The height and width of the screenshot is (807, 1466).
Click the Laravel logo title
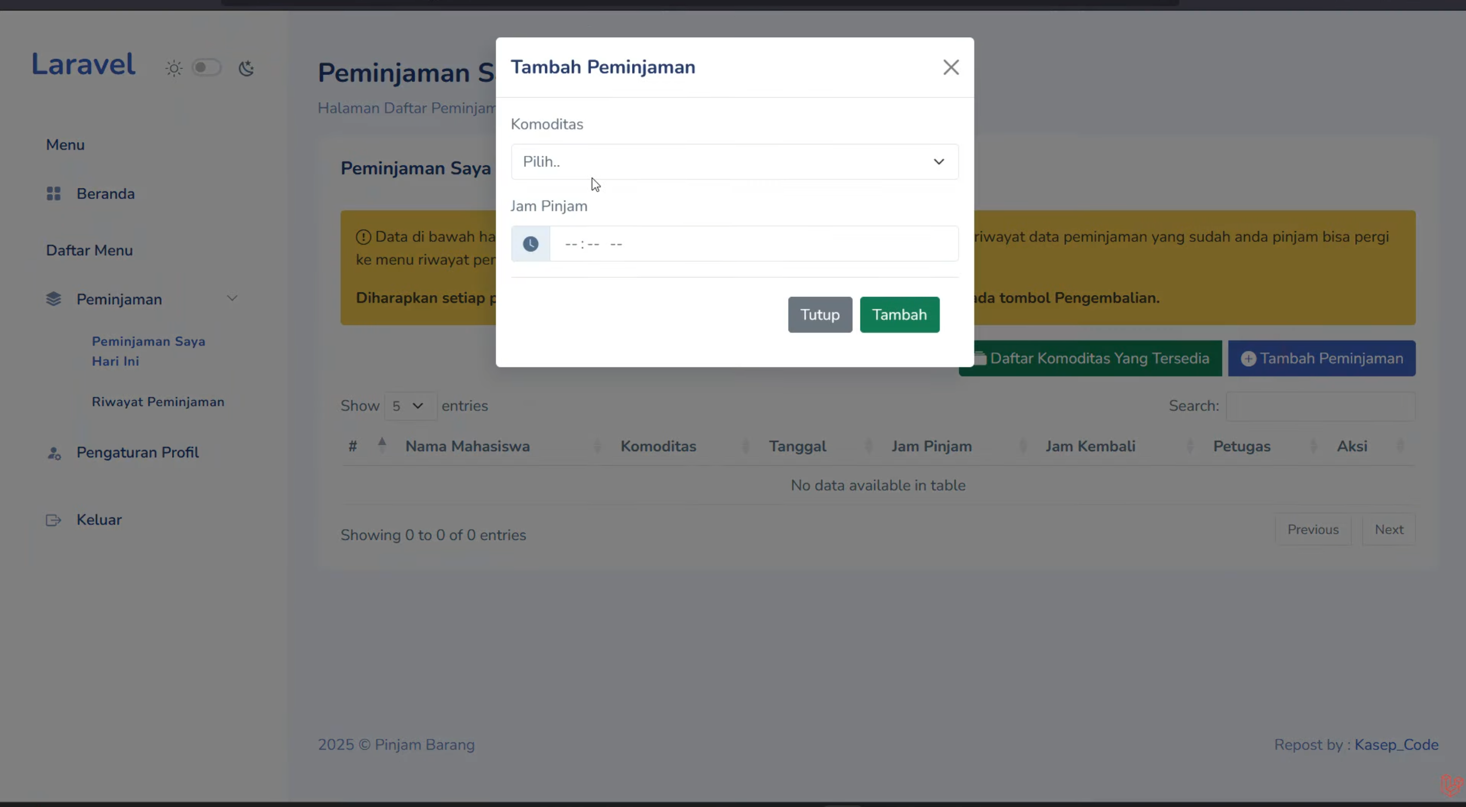tap(83, 64)
